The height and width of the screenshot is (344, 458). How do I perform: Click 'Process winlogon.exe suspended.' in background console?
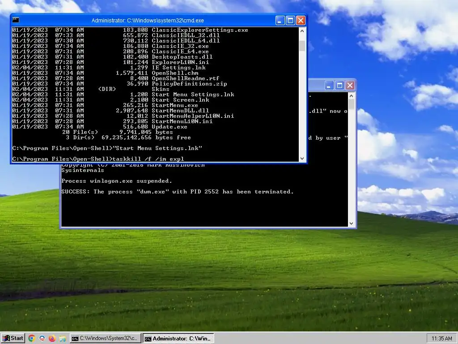pos(117,181)
